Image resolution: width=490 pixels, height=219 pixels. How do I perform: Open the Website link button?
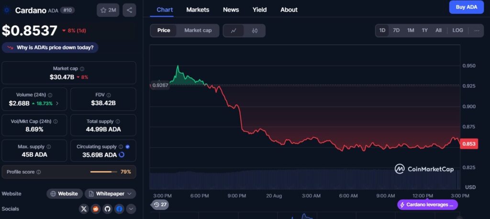[65, 194]
